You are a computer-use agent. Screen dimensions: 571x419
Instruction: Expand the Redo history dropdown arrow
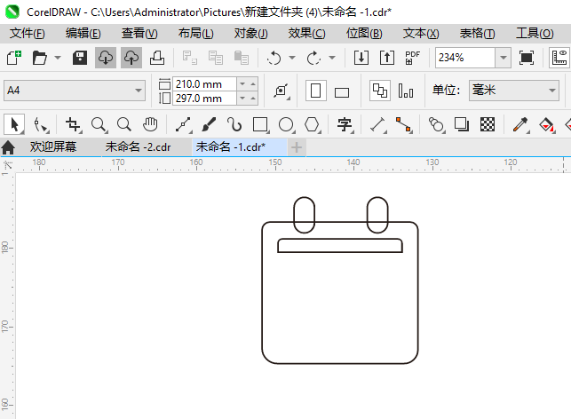(332, 58)
